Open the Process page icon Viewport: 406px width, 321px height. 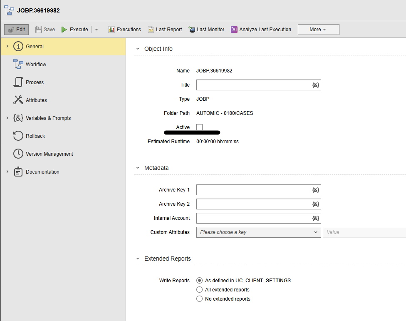point(18,82)
